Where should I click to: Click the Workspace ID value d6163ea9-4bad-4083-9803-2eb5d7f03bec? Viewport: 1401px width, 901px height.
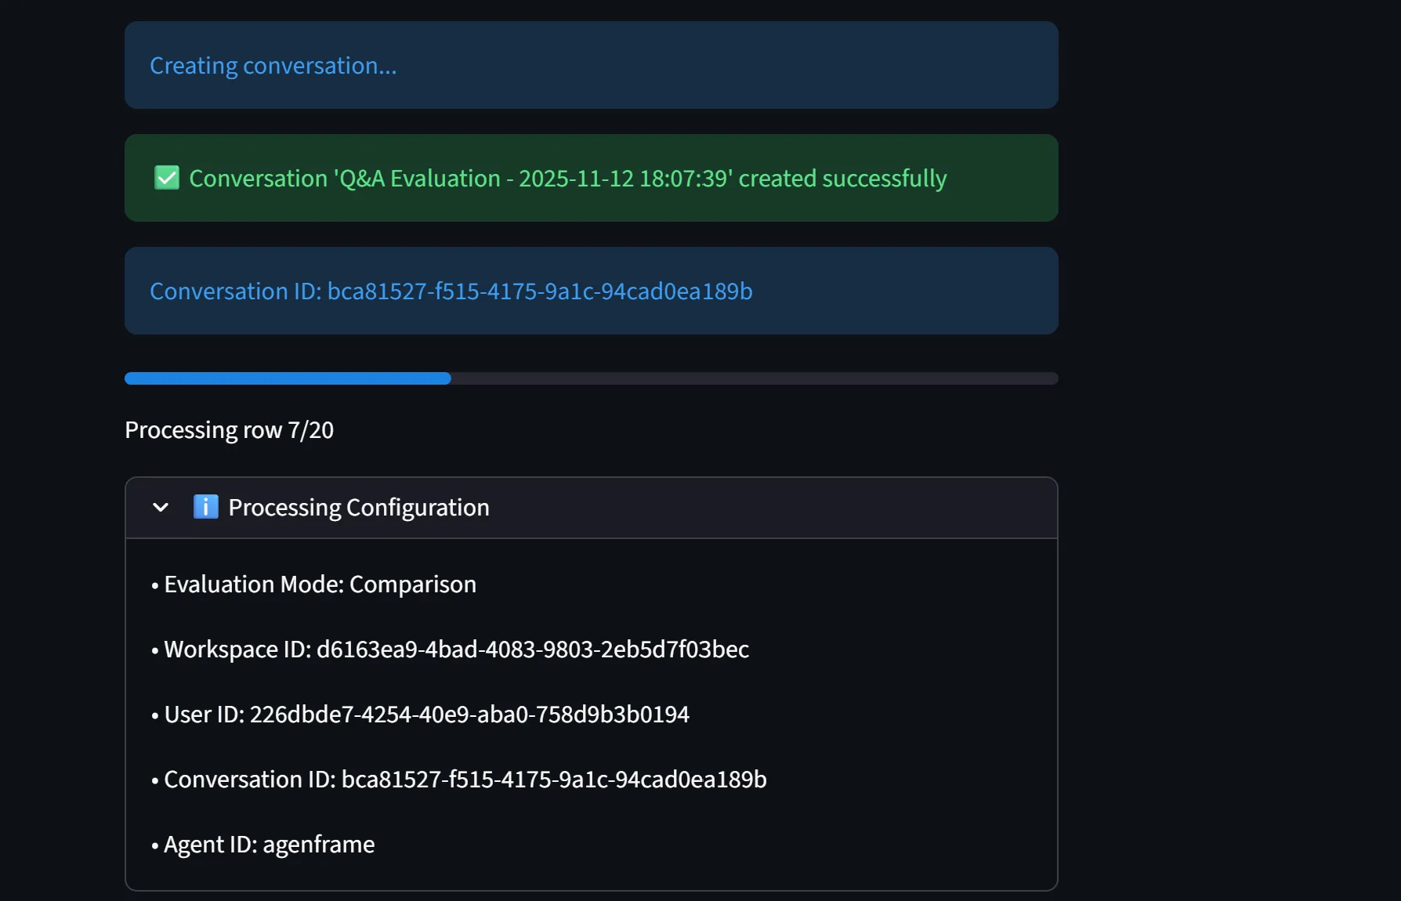[x=532, y=650]
